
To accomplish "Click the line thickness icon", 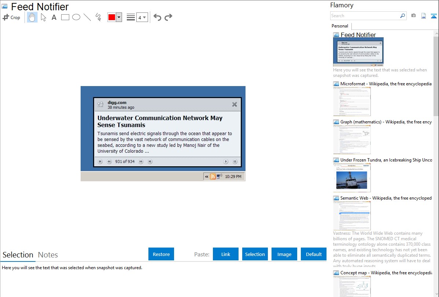I will pos(130,17).
